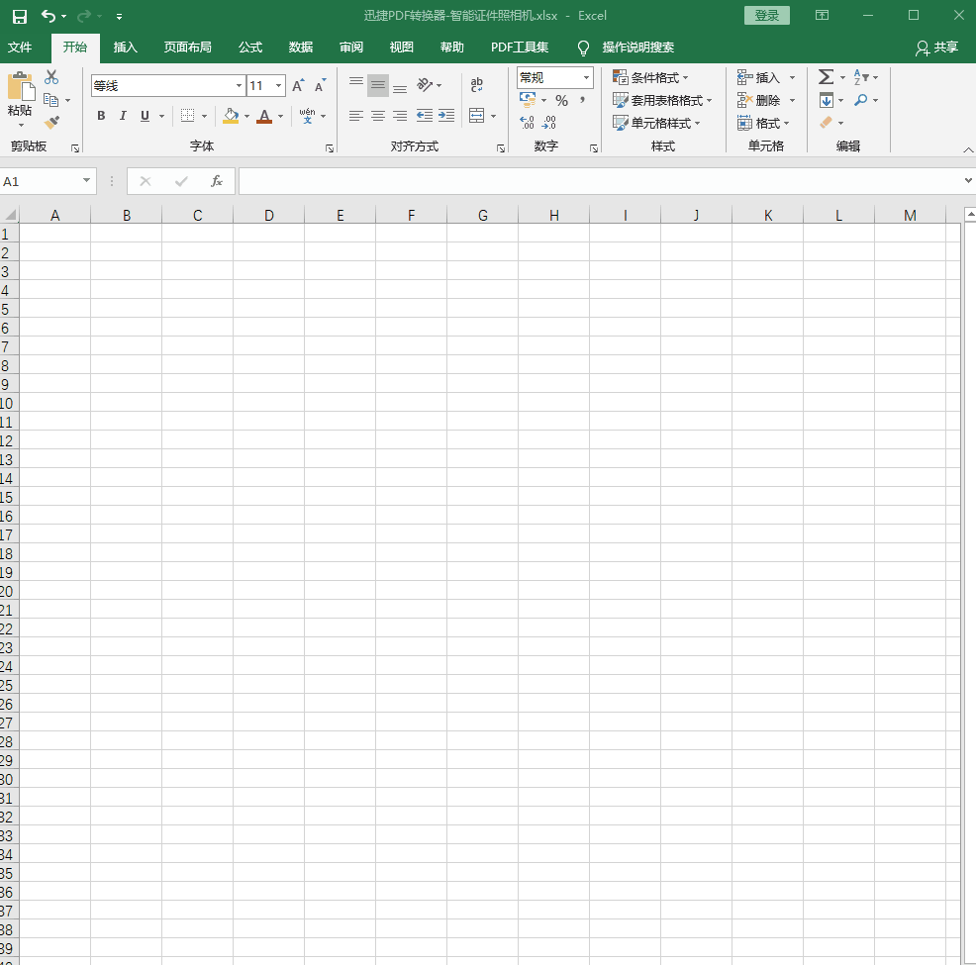This screenshot has height=965, width=976.
Task: Click the Save icon in quick access toolbar
Action: click(x=19, y=16)
